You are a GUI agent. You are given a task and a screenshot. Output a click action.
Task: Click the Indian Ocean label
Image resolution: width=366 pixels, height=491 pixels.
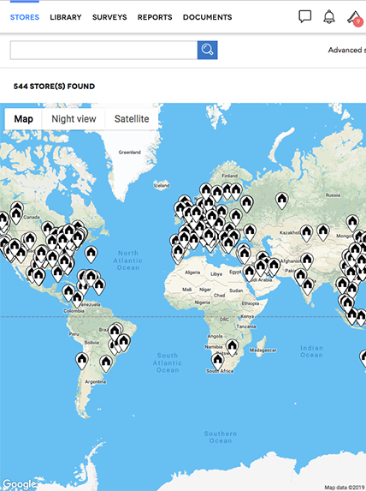(311, 351)
